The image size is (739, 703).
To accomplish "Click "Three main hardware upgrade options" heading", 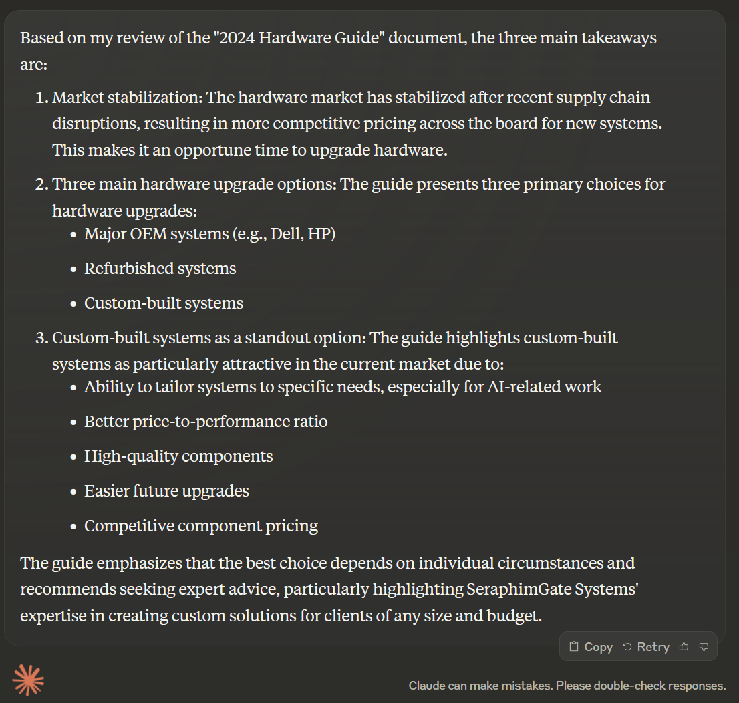I will pos(194,184).
